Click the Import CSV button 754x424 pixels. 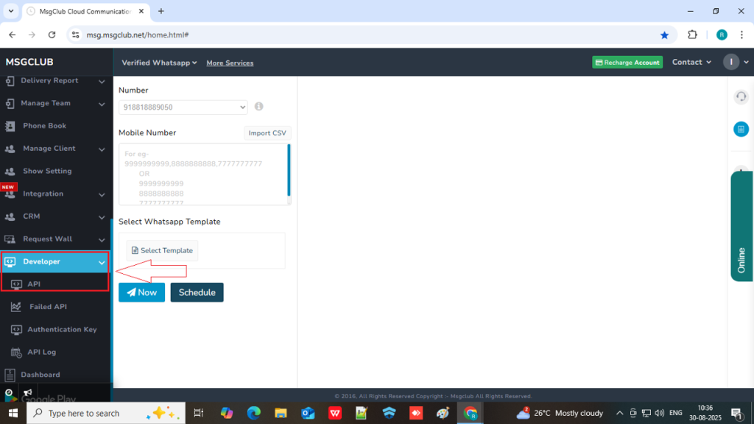click(x=267, y=133)
